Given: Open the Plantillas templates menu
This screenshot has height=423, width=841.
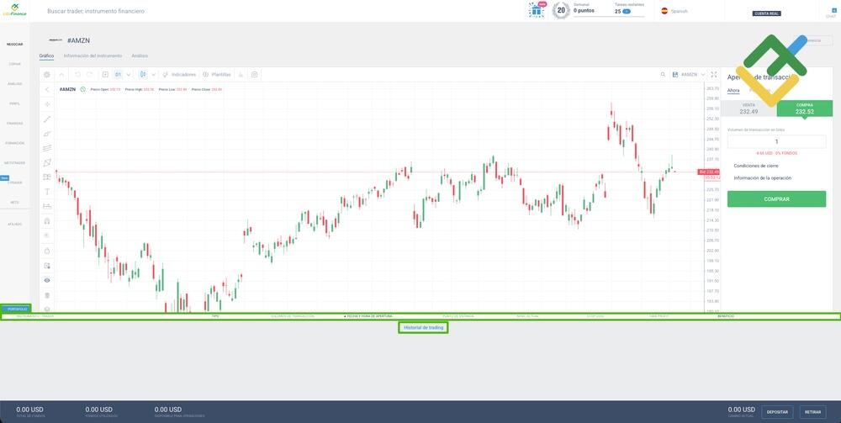Looking at the screenshot, I should 217,75.
